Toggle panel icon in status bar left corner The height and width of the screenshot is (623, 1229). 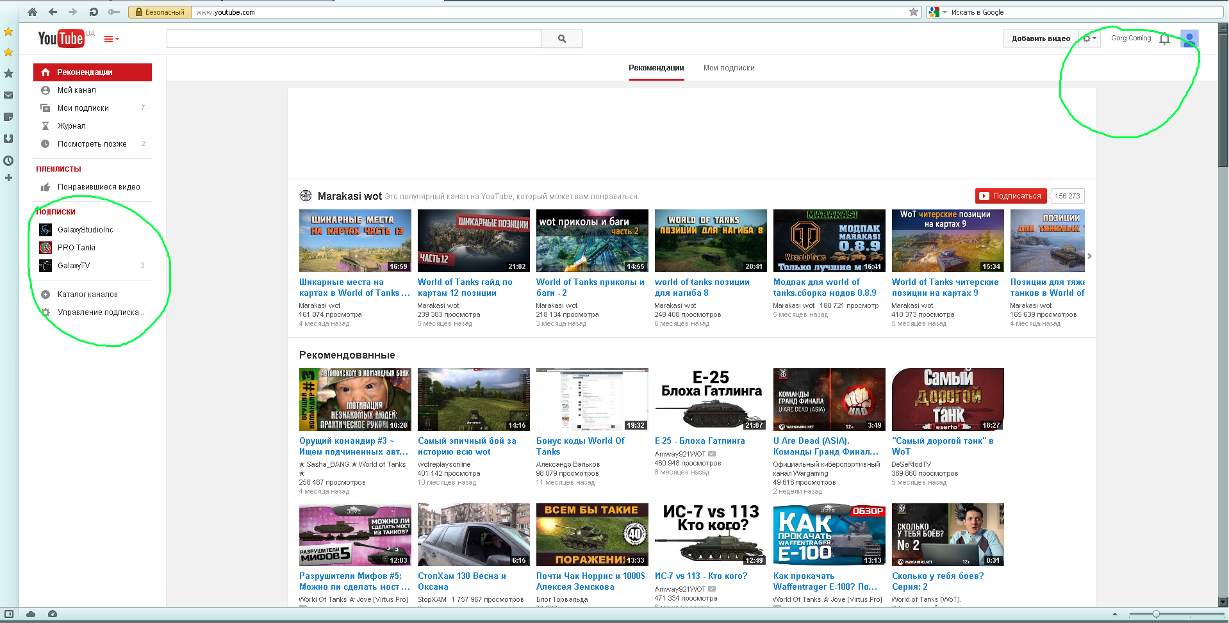(9, 614)
